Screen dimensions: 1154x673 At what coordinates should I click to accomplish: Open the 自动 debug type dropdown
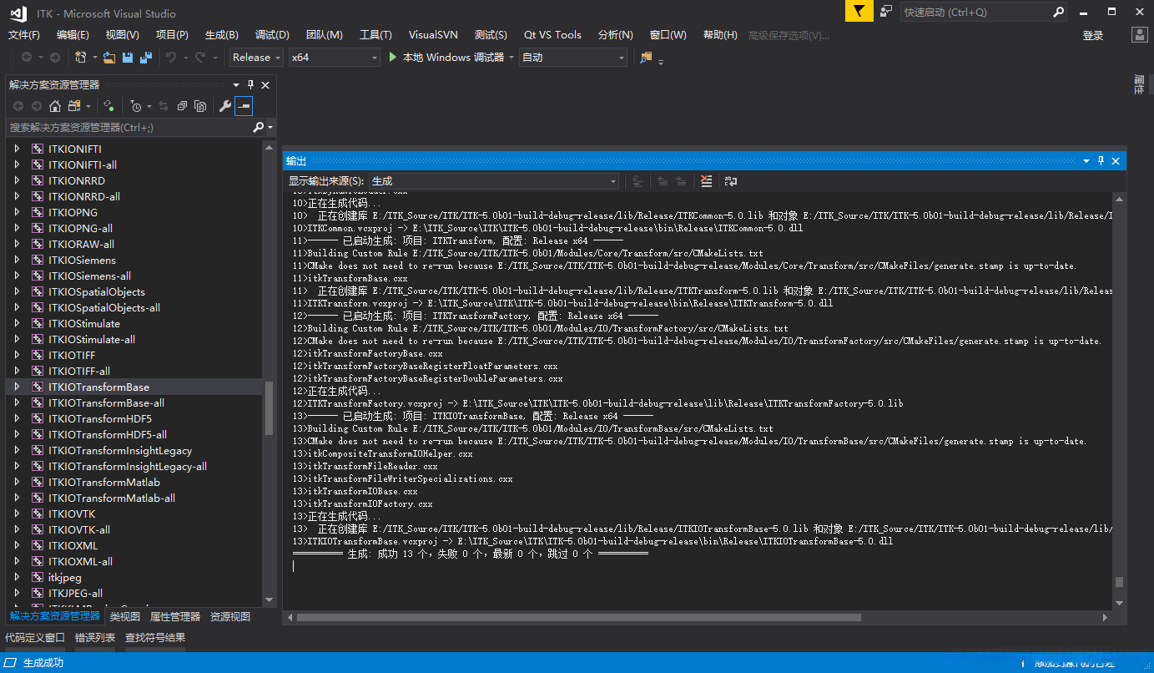(x=572, y=58)
